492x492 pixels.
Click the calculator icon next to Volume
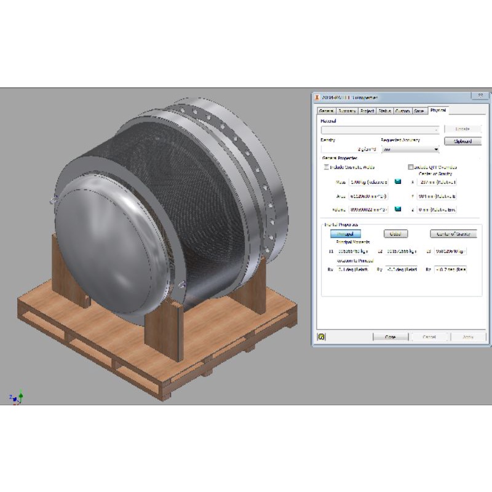coord(397,210)
